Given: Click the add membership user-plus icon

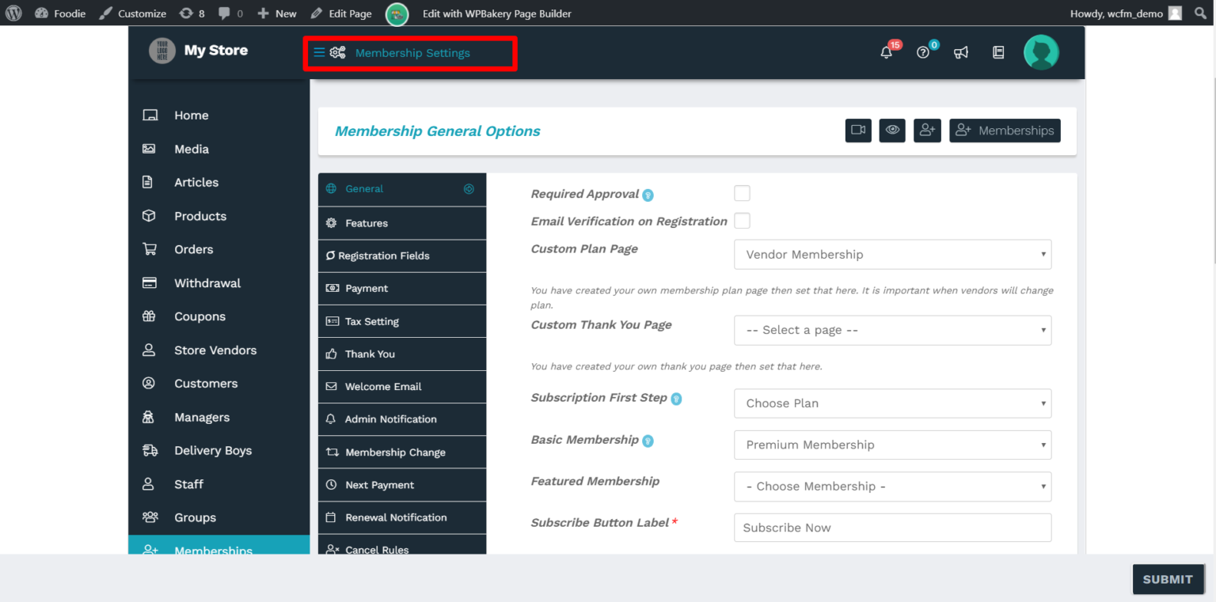Looking at the screenshot, I should click(x=927, y=131).
